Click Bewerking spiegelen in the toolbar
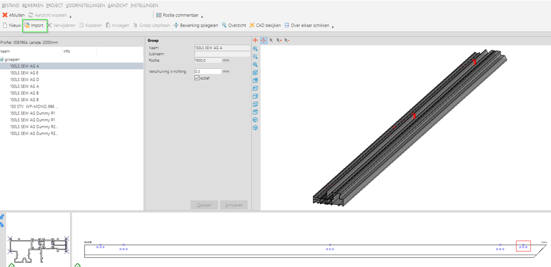This screenshot has height=267, width=551. tap(196, 26)
